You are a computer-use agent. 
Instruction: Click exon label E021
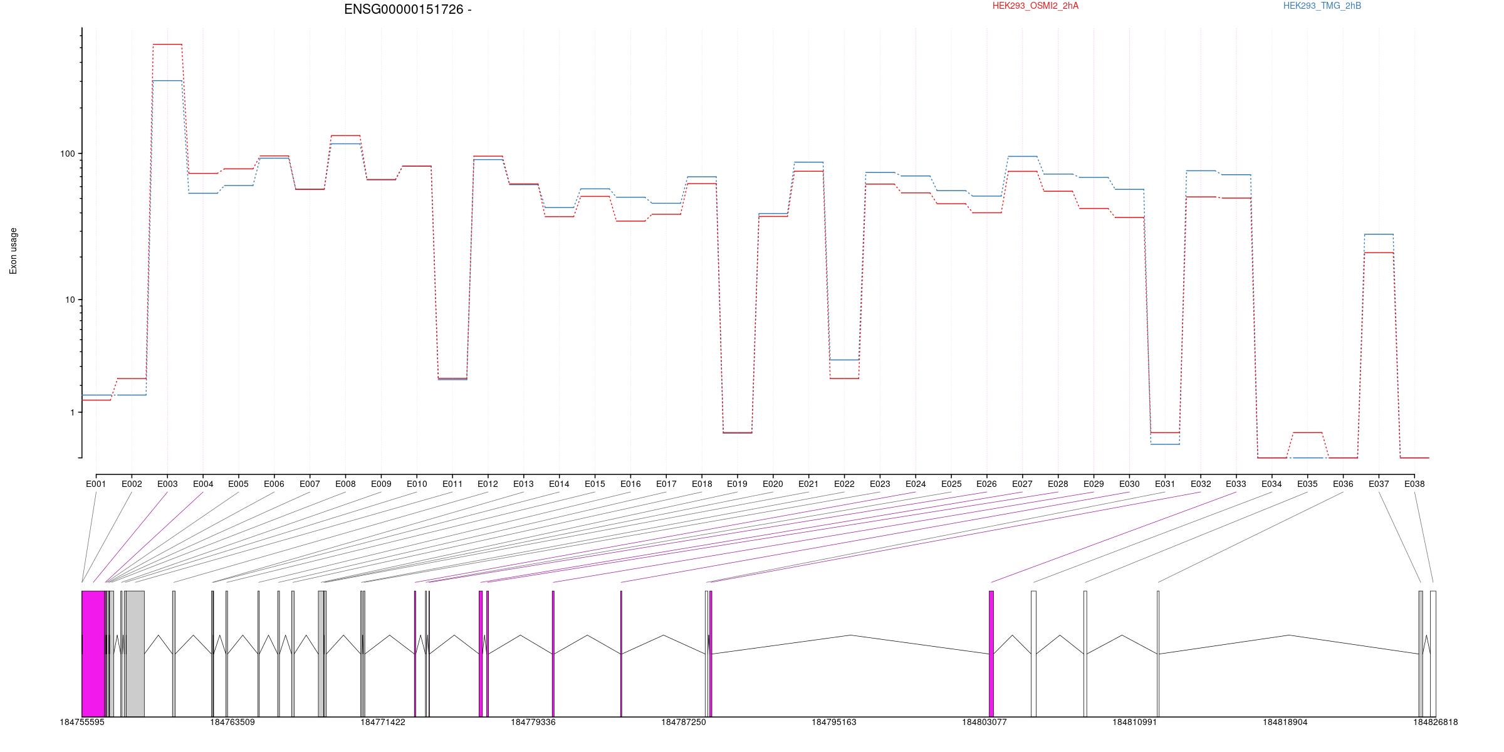[x=808, y=484]
